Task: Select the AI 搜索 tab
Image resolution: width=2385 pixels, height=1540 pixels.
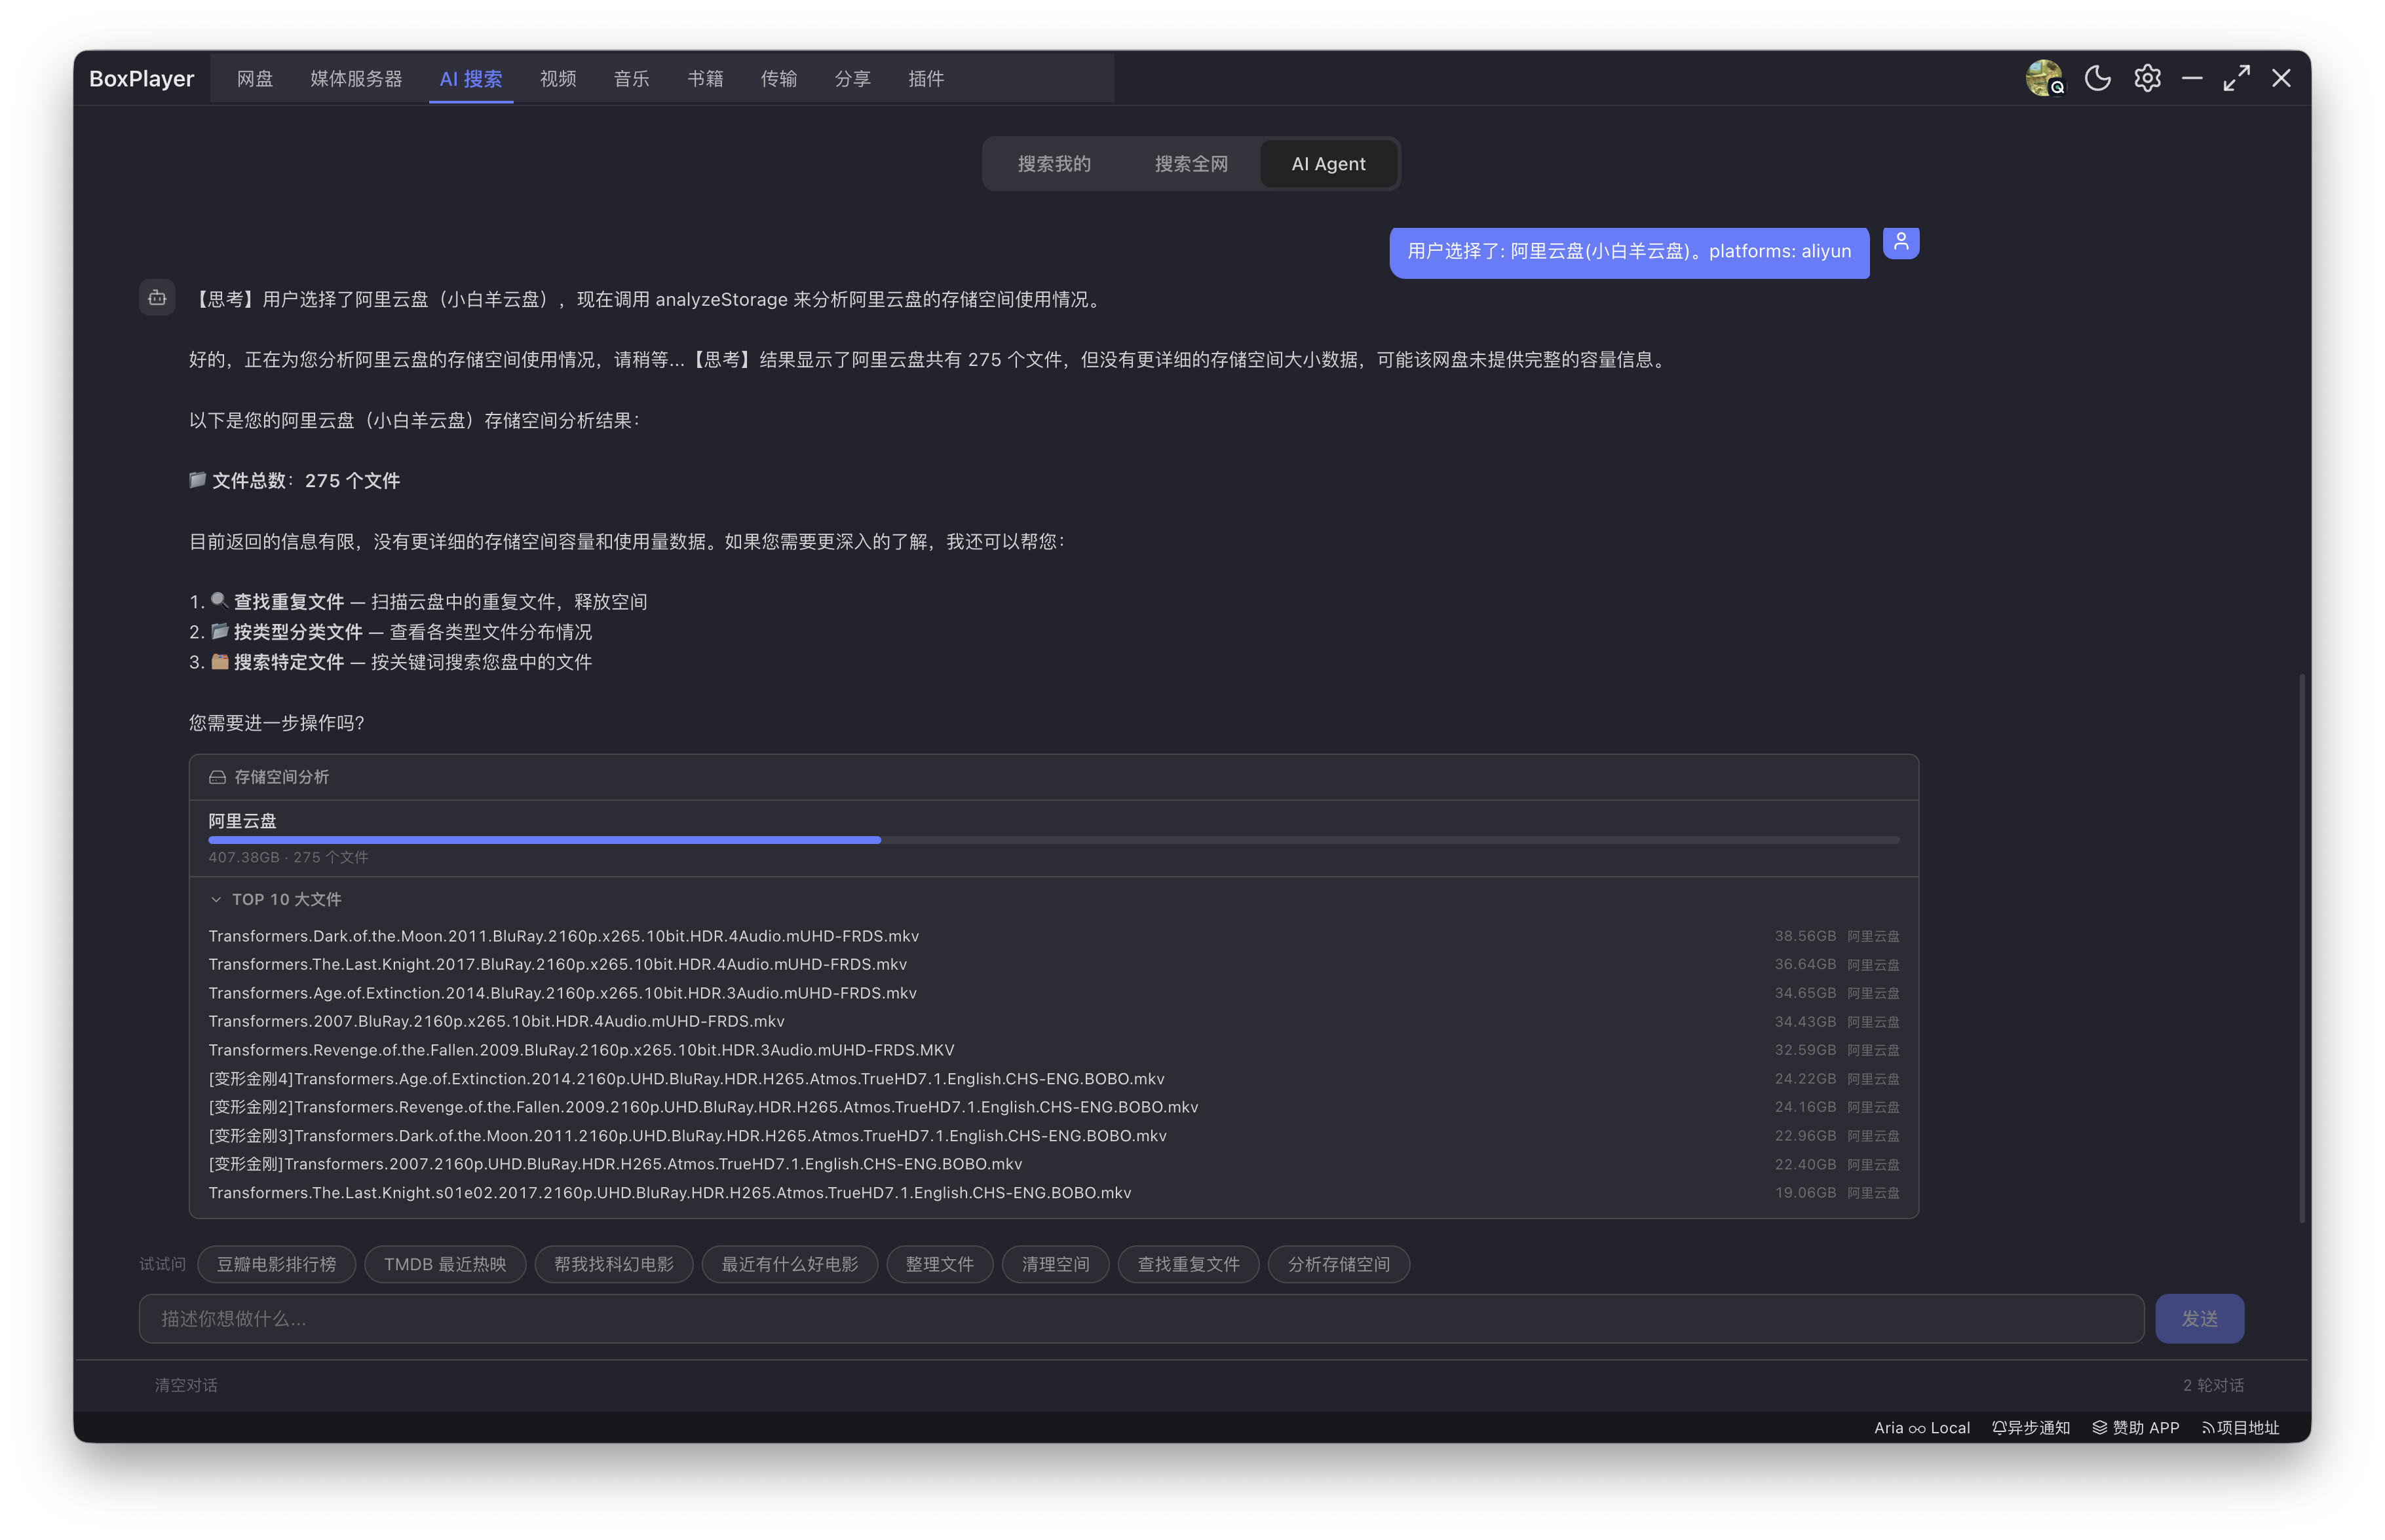Action: [x=471, y=78]
